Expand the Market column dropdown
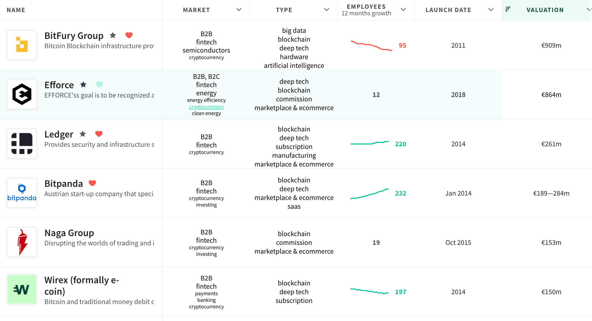This screenshot has height=321, width=592. click(239, 10)
